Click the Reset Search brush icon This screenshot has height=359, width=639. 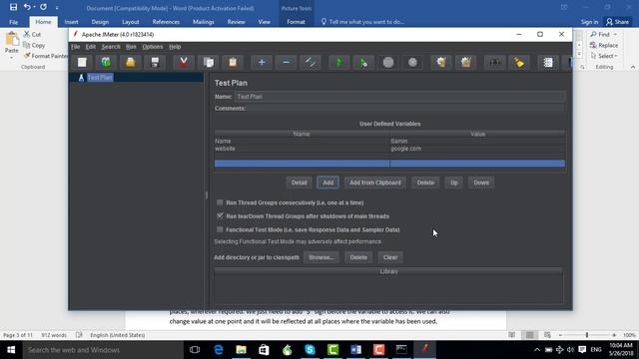[x=519, y=62]
